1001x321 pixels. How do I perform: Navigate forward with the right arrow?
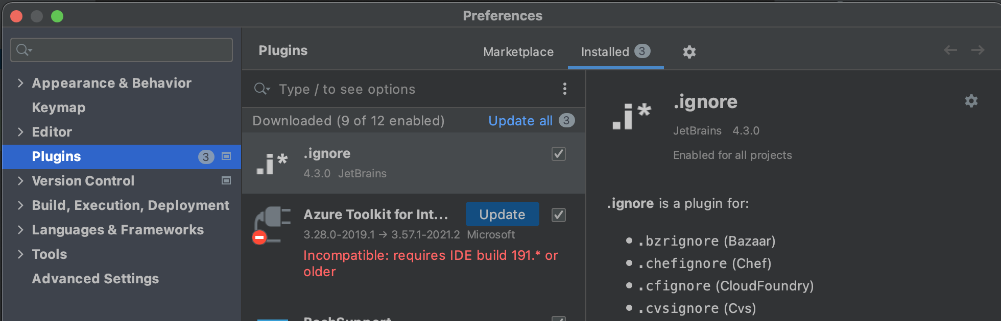pyautogui.click(x=978, y=50)
